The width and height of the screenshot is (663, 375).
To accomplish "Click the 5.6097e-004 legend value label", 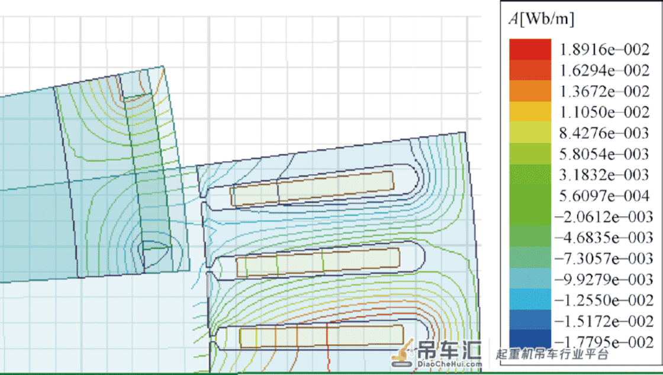I will tap(604, 195).
